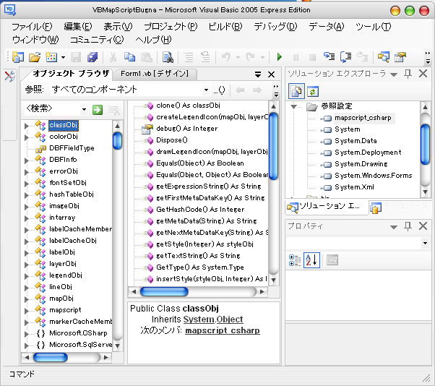Viewport: 435px width, 386px height.
Task: Follow the mapscript_csharp member link
Action: (x=223, y=330)
